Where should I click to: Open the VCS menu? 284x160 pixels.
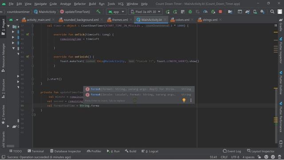click(x=121, y=4)
